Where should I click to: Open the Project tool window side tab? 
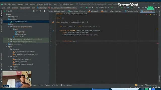pyautogui.click(x=1, y=13)
